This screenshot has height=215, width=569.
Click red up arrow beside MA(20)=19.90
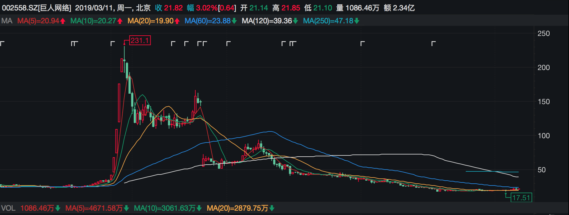pos(177,21)
